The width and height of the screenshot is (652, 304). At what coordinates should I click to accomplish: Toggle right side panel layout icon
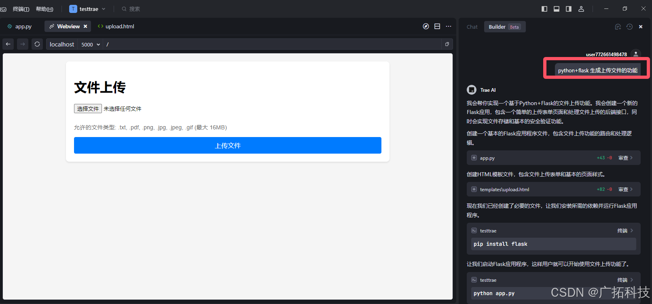[569, 9]
